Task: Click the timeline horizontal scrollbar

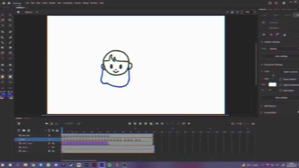Action: tap(79, 161)
